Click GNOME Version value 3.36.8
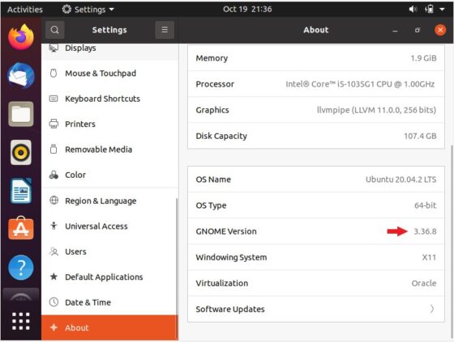 pyautogui.click(x=425, y=231)
